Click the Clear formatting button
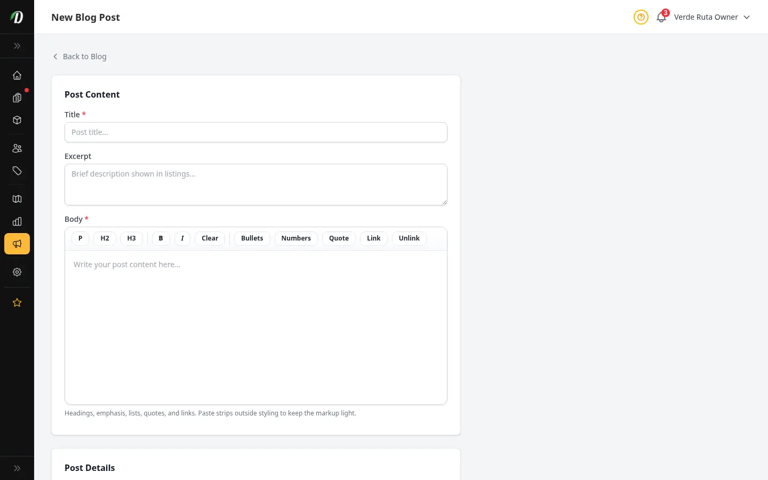This screenshot has height=480, width=768. [210, 238]
